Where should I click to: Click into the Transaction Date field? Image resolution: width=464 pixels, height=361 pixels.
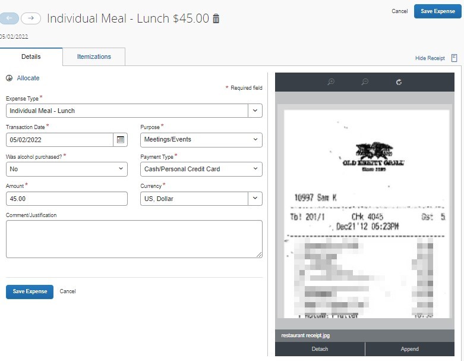point(59,140)
